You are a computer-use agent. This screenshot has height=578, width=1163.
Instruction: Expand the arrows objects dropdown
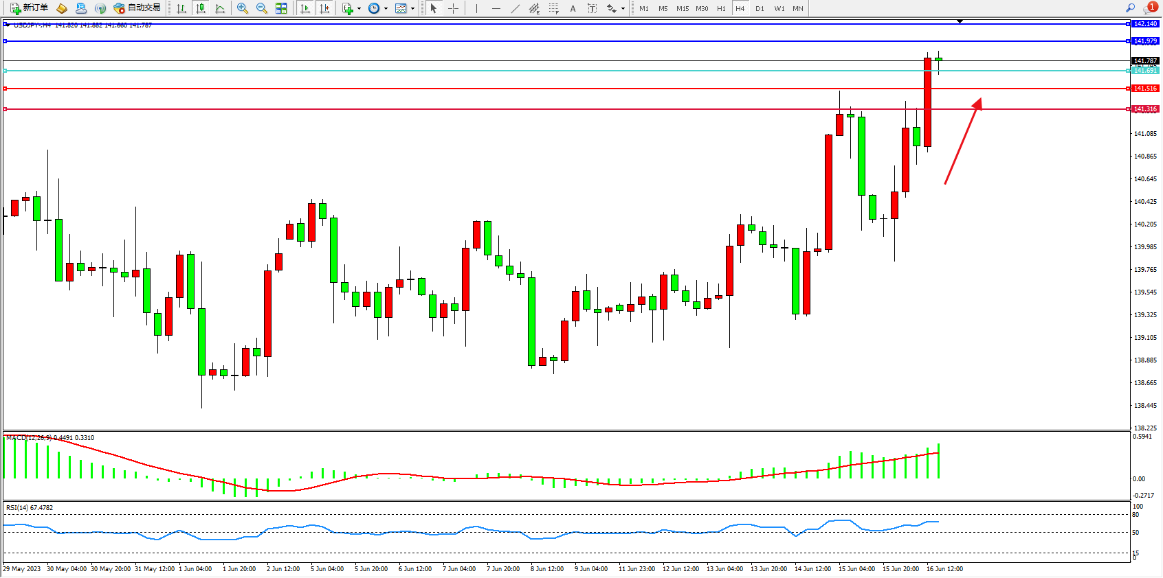[623, 9]
